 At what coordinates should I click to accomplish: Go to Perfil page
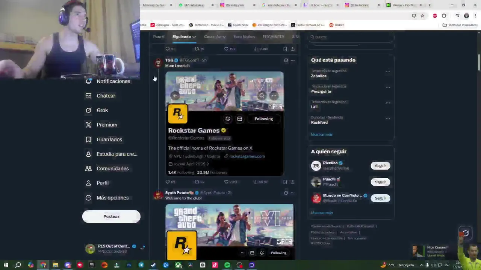(97, 183)
